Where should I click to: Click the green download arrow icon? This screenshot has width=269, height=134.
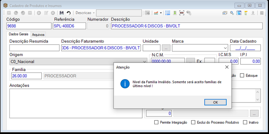(x=175, y=13)
